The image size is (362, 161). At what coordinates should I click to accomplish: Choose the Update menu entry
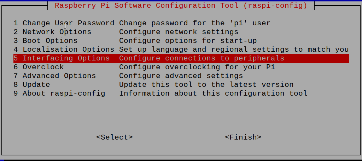click(x=32, y=85)
